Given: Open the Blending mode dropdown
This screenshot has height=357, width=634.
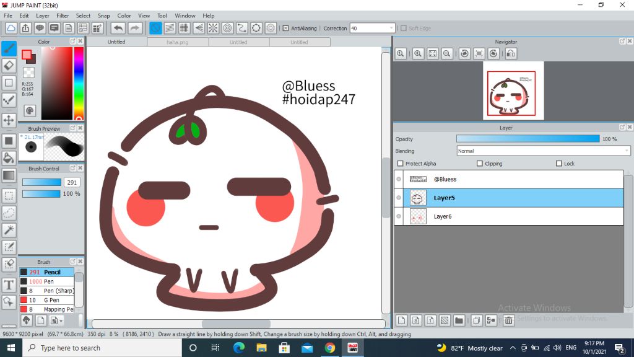Looking at the screenshot, I should [x=627, y=151].
